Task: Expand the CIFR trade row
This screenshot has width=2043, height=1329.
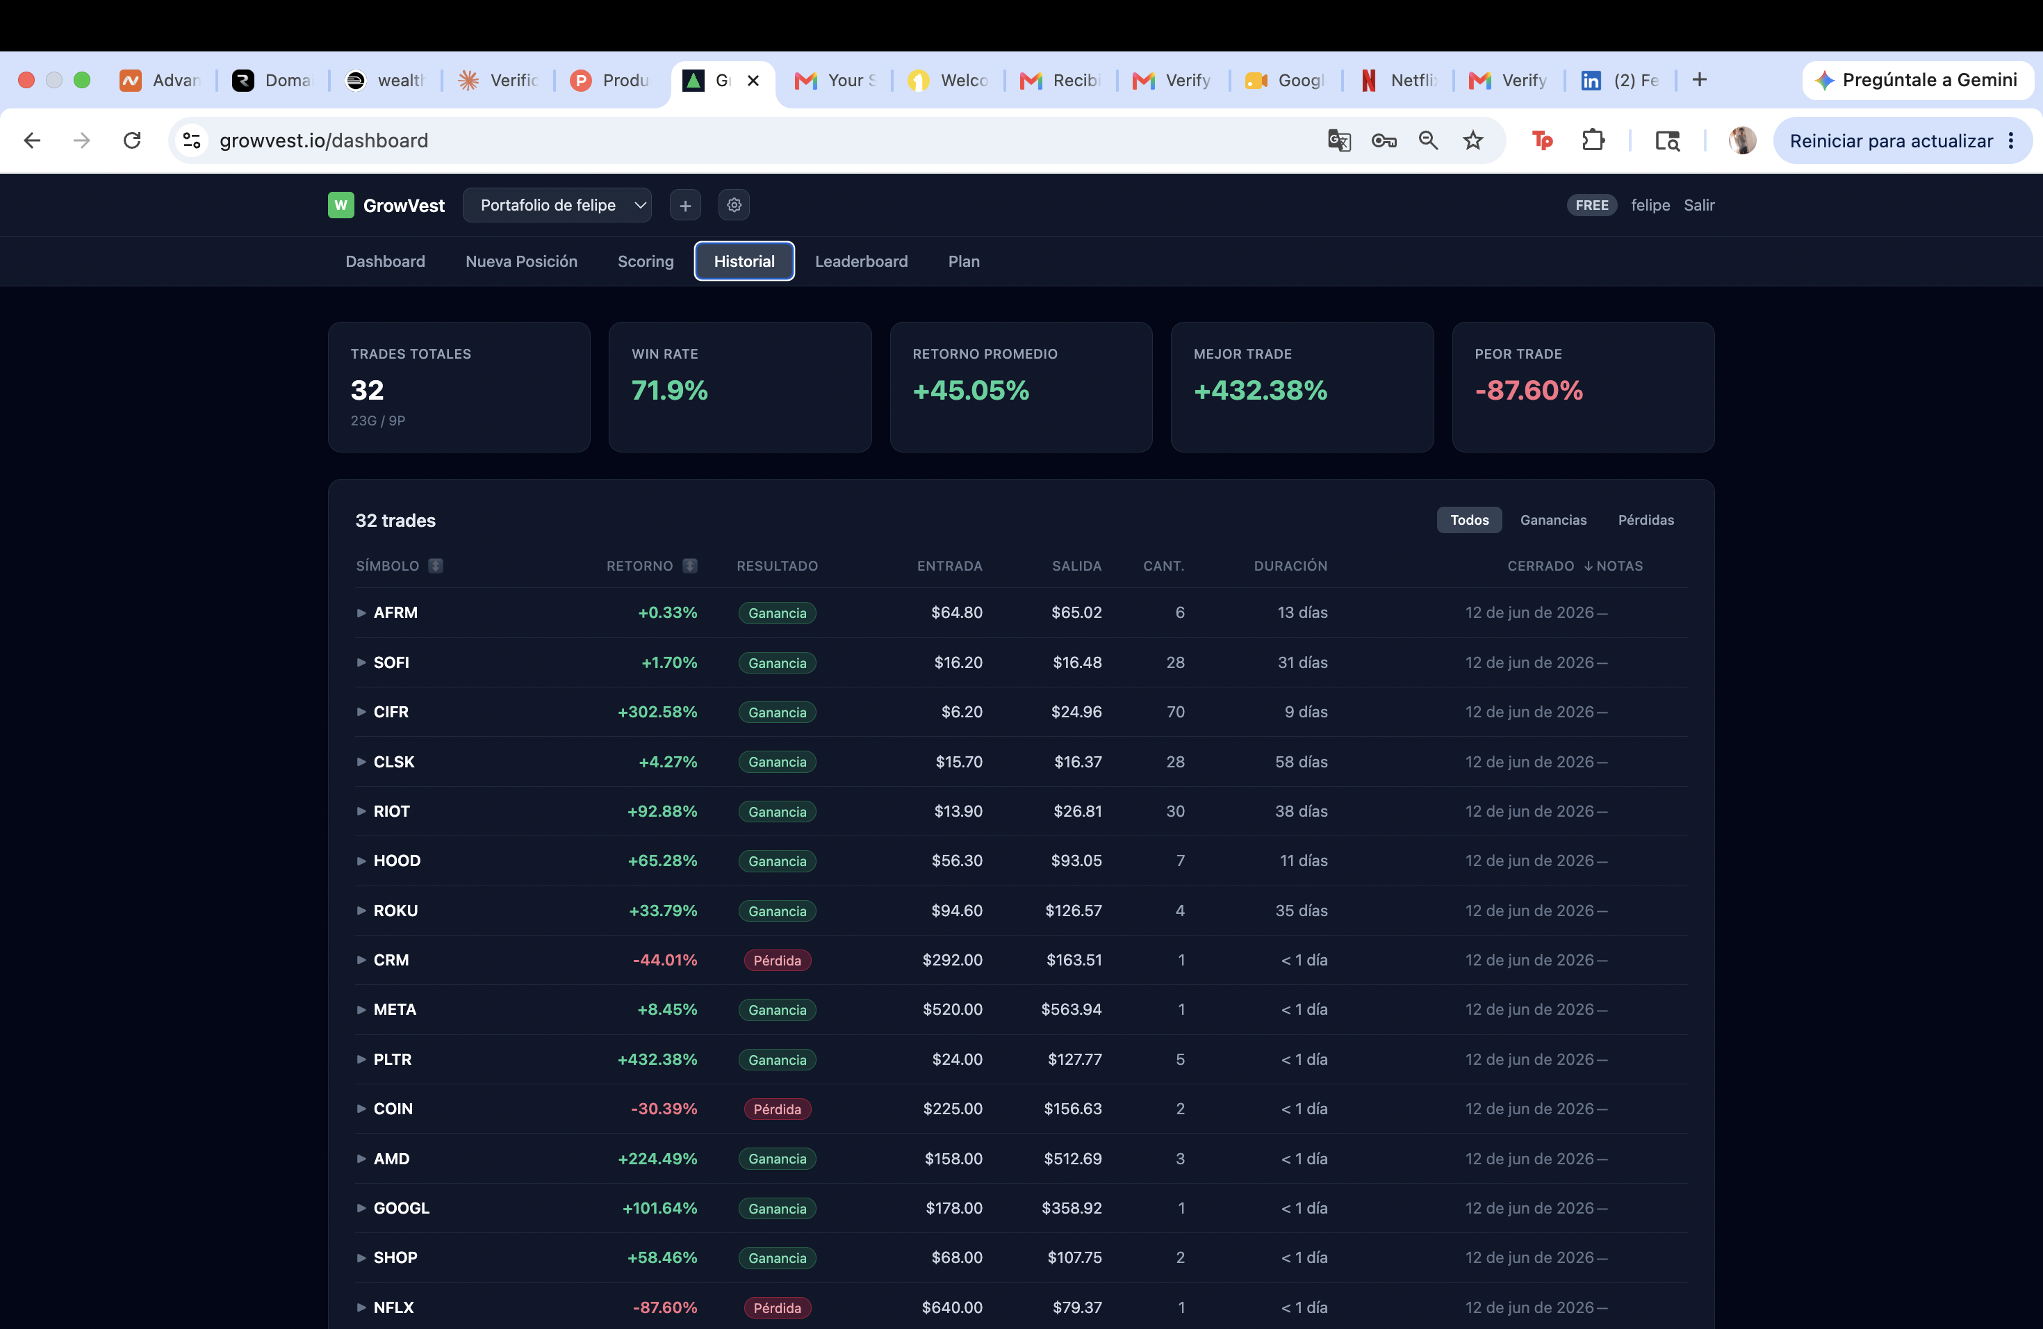Action: (x=361, y=712)
